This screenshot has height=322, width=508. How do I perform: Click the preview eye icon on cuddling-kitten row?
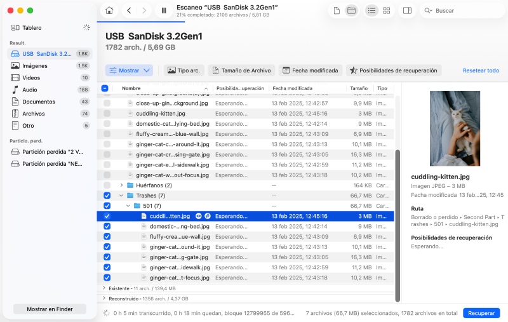[x=198, y=216]
